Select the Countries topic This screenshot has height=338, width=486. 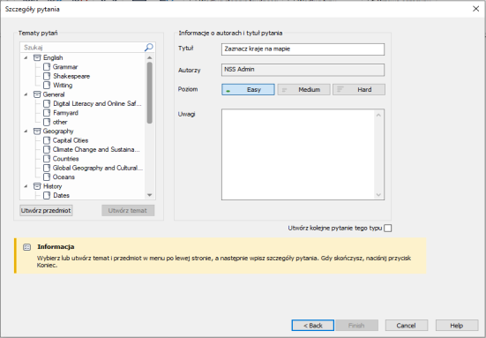65,159
